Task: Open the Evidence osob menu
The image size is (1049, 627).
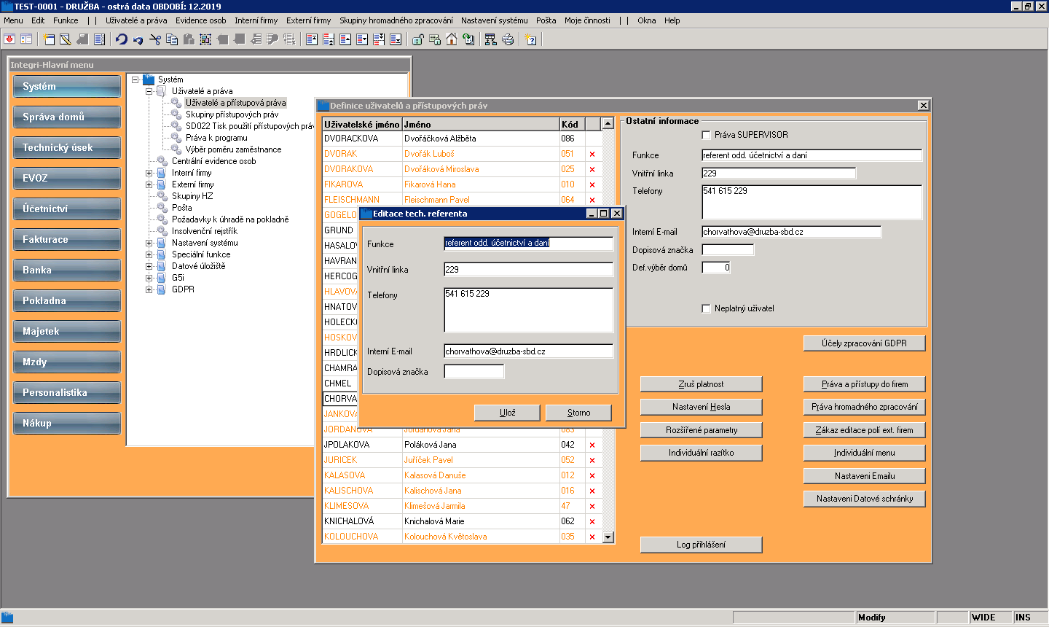Action: click(201, 20)
